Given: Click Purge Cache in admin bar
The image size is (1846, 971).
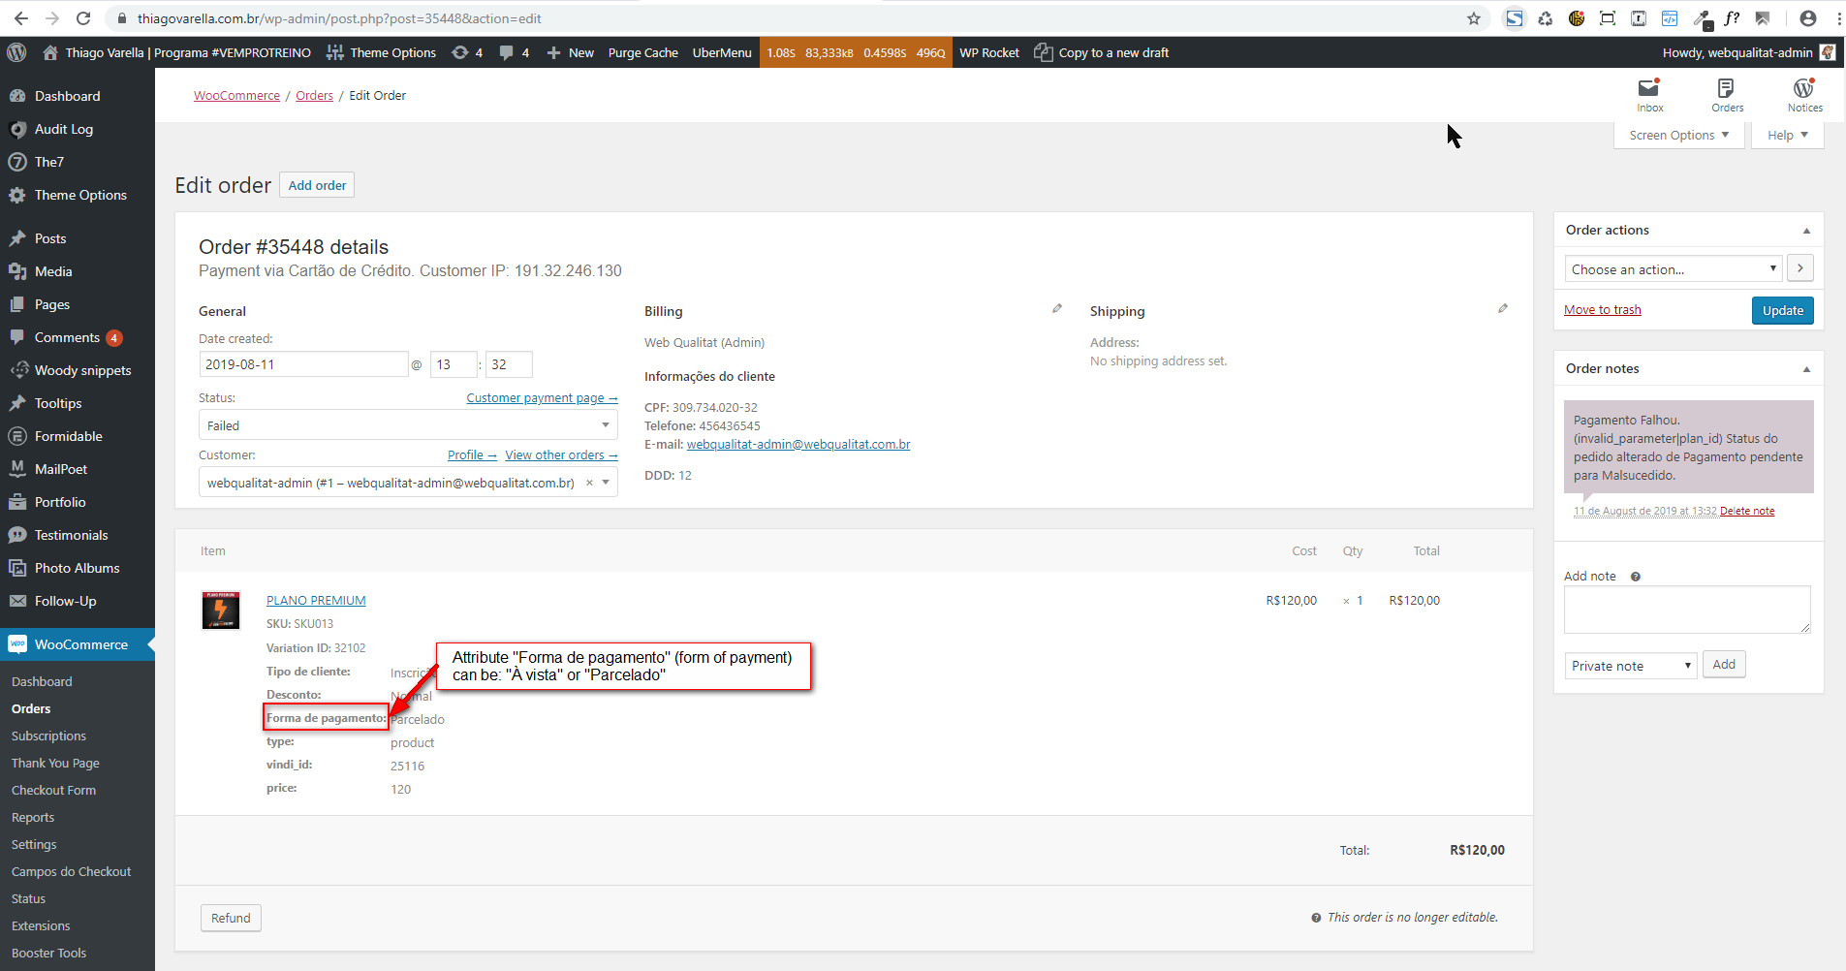Looking at the screenshot, I should [642, 52].
